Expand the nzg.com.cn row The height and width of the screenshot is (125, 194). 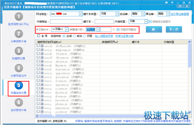coord(42,84)
